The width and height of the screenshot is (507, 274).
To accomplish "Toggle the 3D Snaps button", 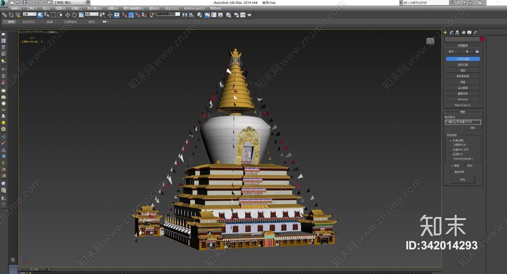I will point(125,15).
